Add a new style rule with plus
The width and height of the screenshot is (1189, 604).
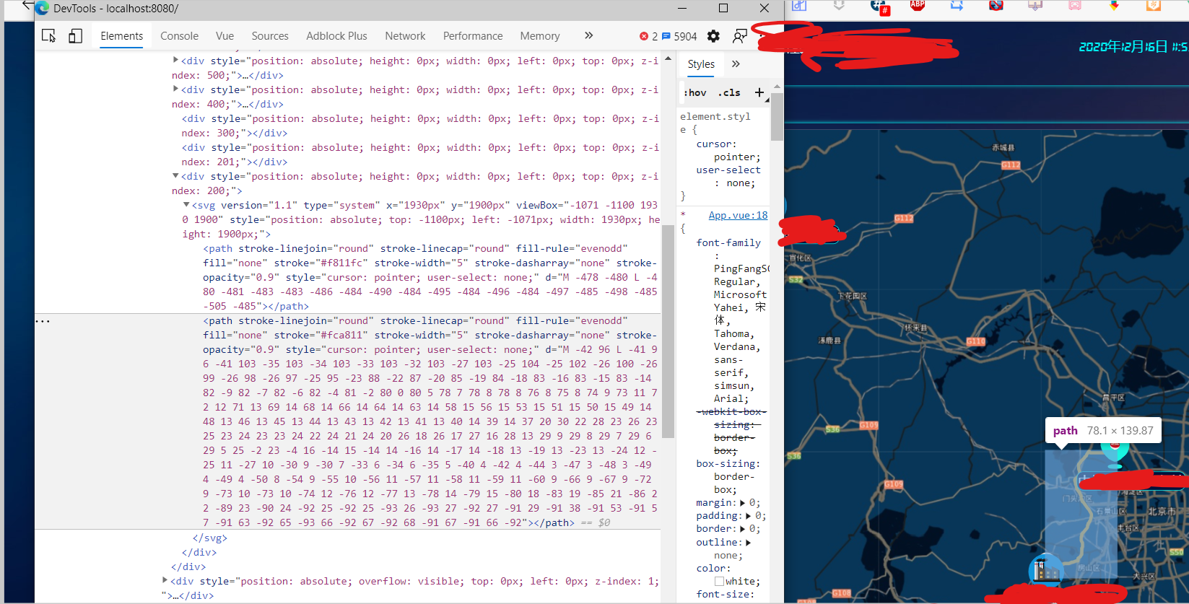coord(759,92)
